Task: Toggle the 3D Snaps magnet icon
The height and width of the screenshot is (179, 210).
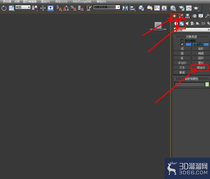Action: (59, 8)
